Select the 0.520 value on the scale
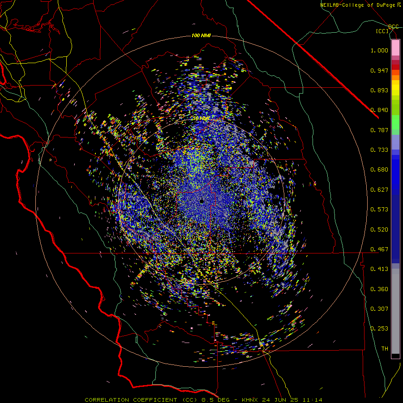Screen dimensions: 403x403 click(379, 230)
